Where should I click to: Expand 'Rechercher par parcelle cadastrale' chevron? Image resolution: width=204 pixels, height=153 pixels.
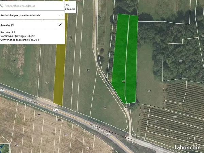61,16
